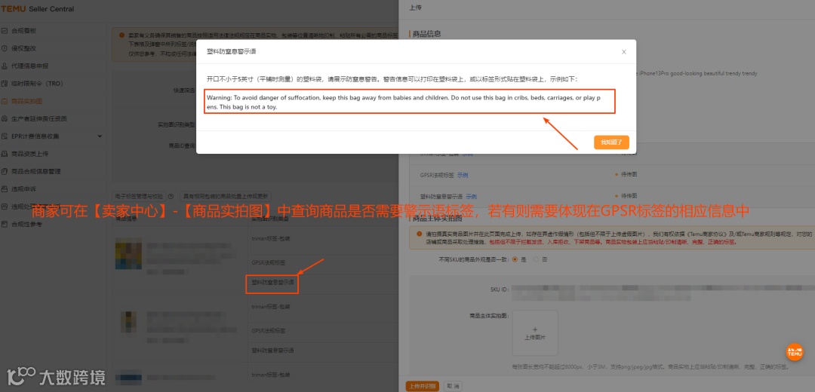Expand the EPR计费信息收集 chevron

click(x=100, y=136)
